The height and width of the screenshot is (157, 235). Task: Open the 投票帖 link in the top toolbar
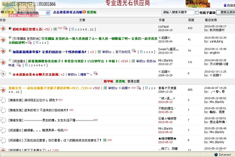pyautogui.click(x=92, y=12)
